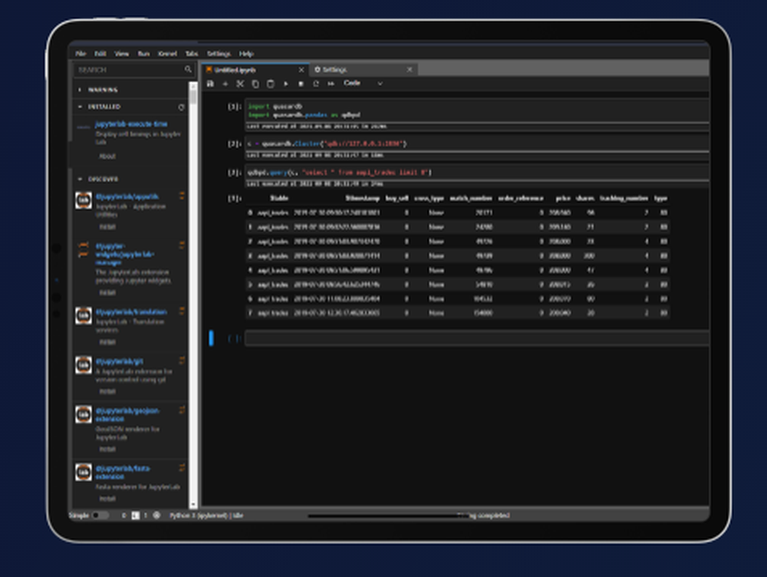Click the extension panel search field
The image size is (767, 577).
[x=130, y=69]
